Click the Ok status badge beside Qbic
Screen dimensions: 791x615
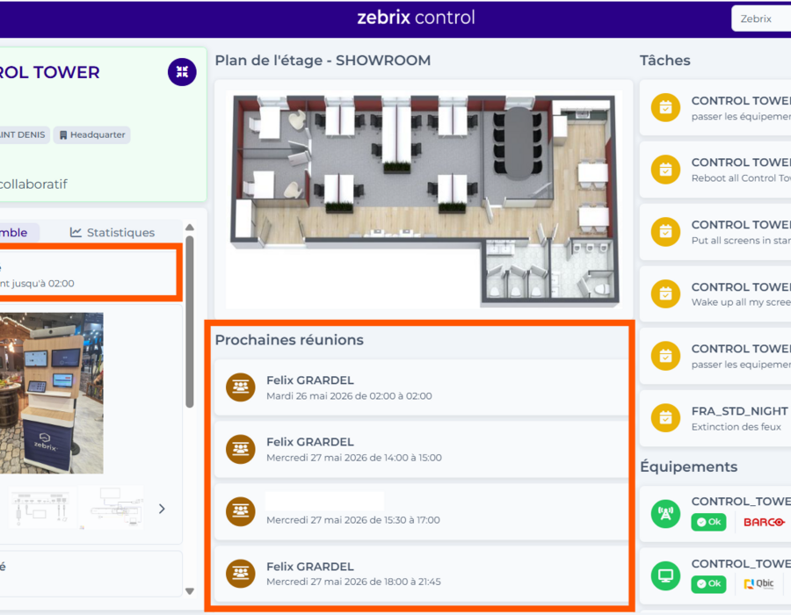pos(708,583)
